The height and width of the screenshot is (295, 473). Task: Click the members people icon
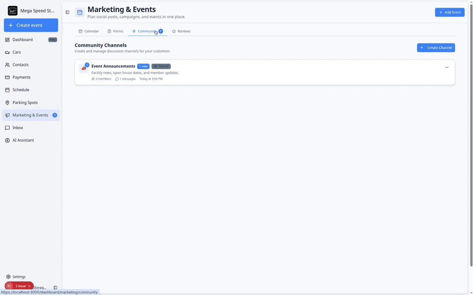click(93, 79)
